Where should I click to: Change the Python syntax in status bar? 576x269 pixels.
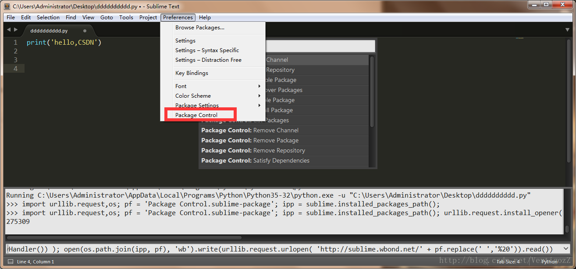point(549,262)
